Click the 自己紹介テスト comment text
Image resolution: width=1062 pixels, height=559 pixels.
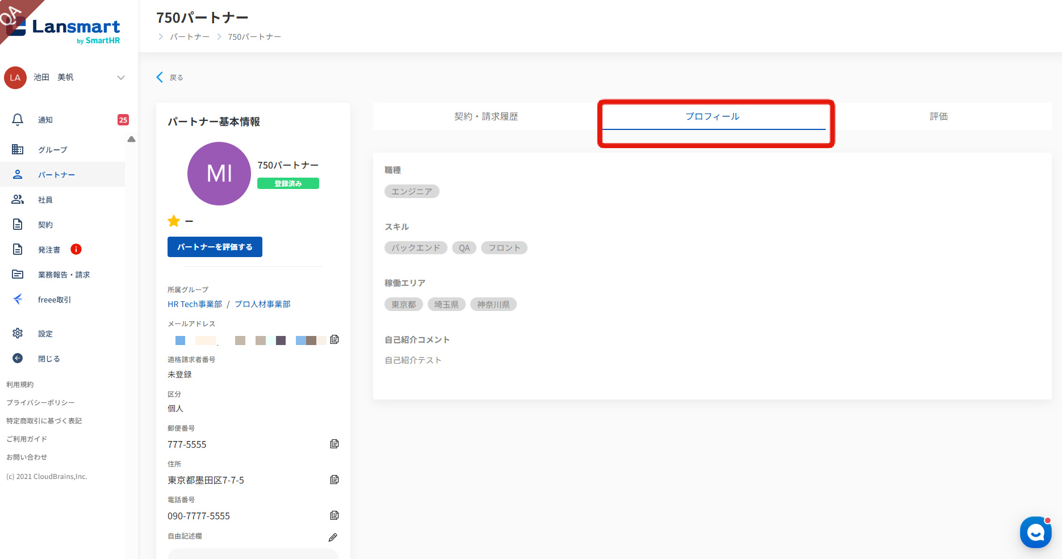tap(413, 360)
